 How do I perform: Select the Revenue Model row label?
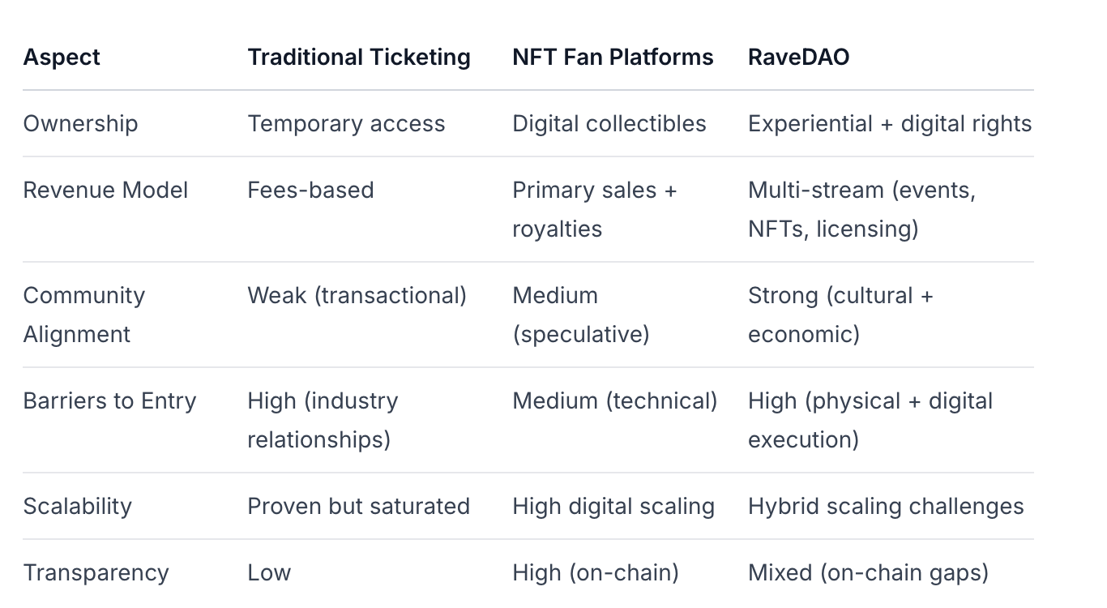point(105,191)
